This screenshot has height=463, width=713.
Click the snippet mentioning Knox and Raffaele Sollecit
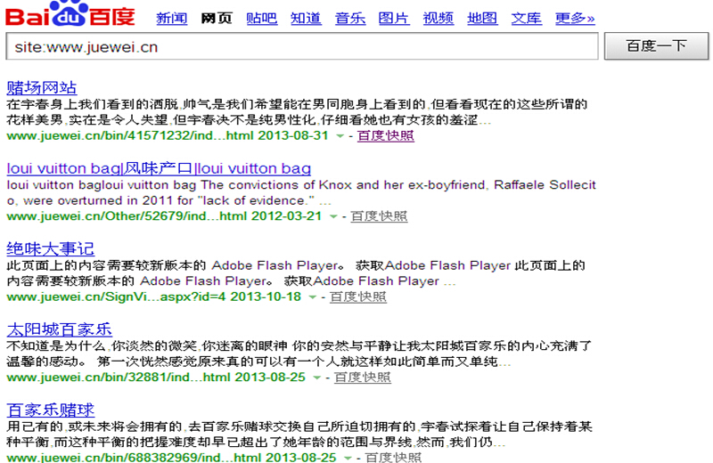click(301, 192)
